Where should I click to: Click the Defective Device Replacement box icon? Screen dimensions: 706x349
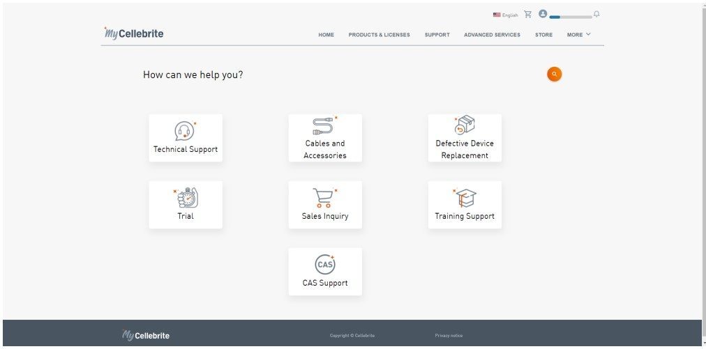point(464,125)
